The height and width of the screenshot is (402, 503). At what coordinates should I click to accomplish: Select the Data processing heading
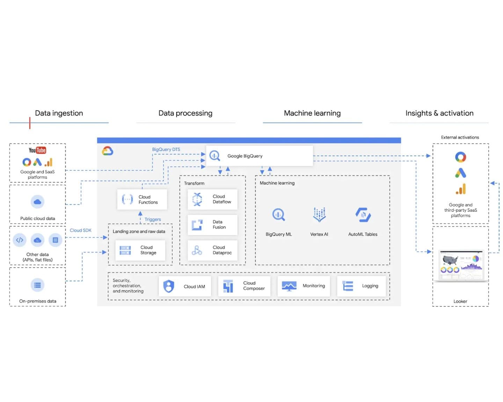click(x=185, y=113)
